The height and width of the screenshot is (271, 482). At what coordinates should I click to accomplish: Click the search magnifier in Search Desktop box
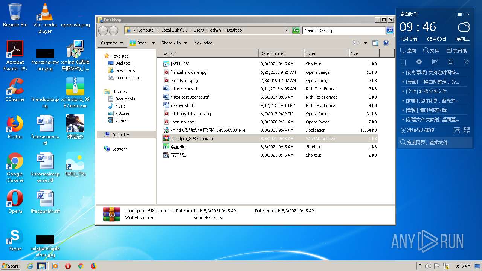pos(390,30)
